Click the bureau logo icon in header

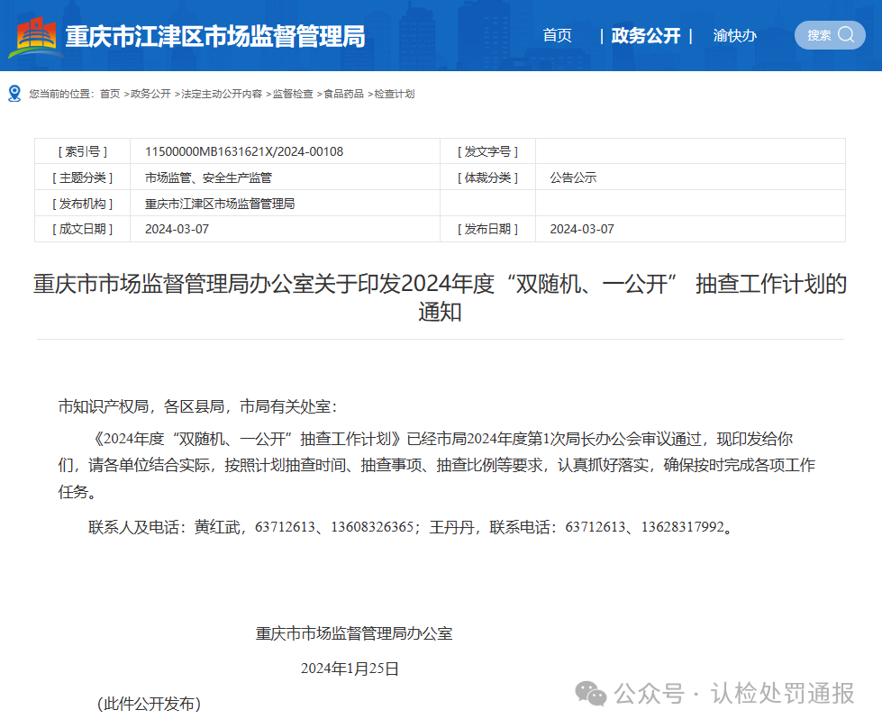[33, 35]
